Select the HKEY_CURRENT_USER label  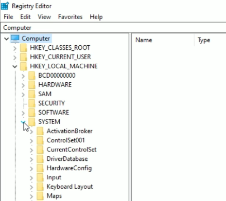60,57
